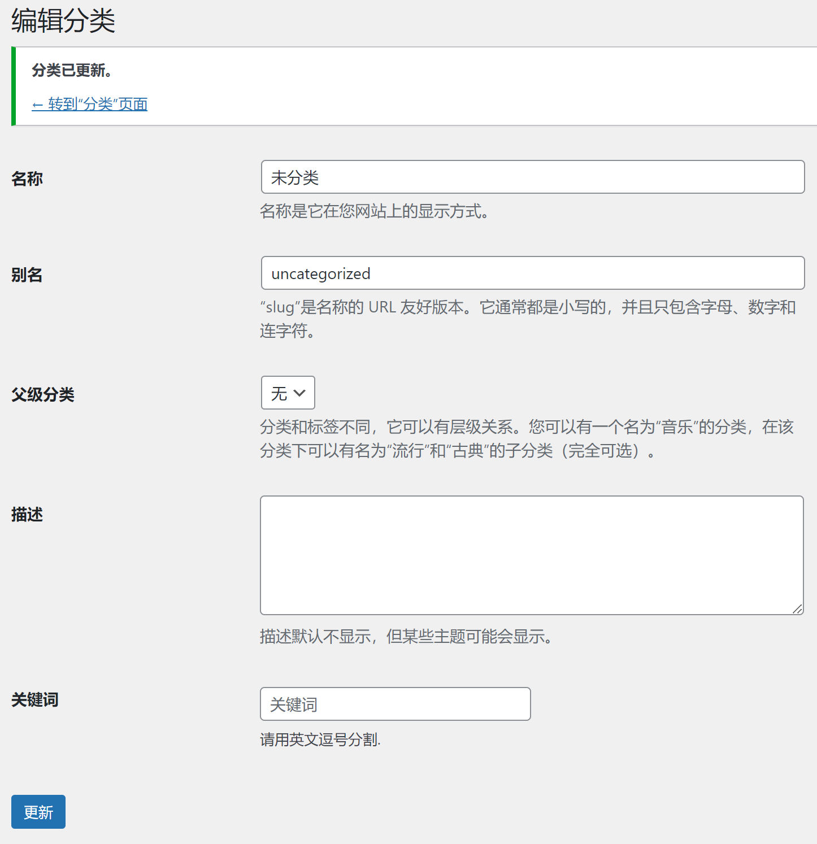This screenshot has width=817, height=844.
Task: Click the 请用英文逗号分割 hint text
Action: click(320, 739)
